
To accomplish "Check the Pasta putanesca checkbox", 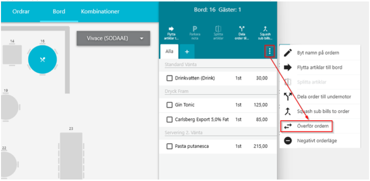I will (169, 146).
